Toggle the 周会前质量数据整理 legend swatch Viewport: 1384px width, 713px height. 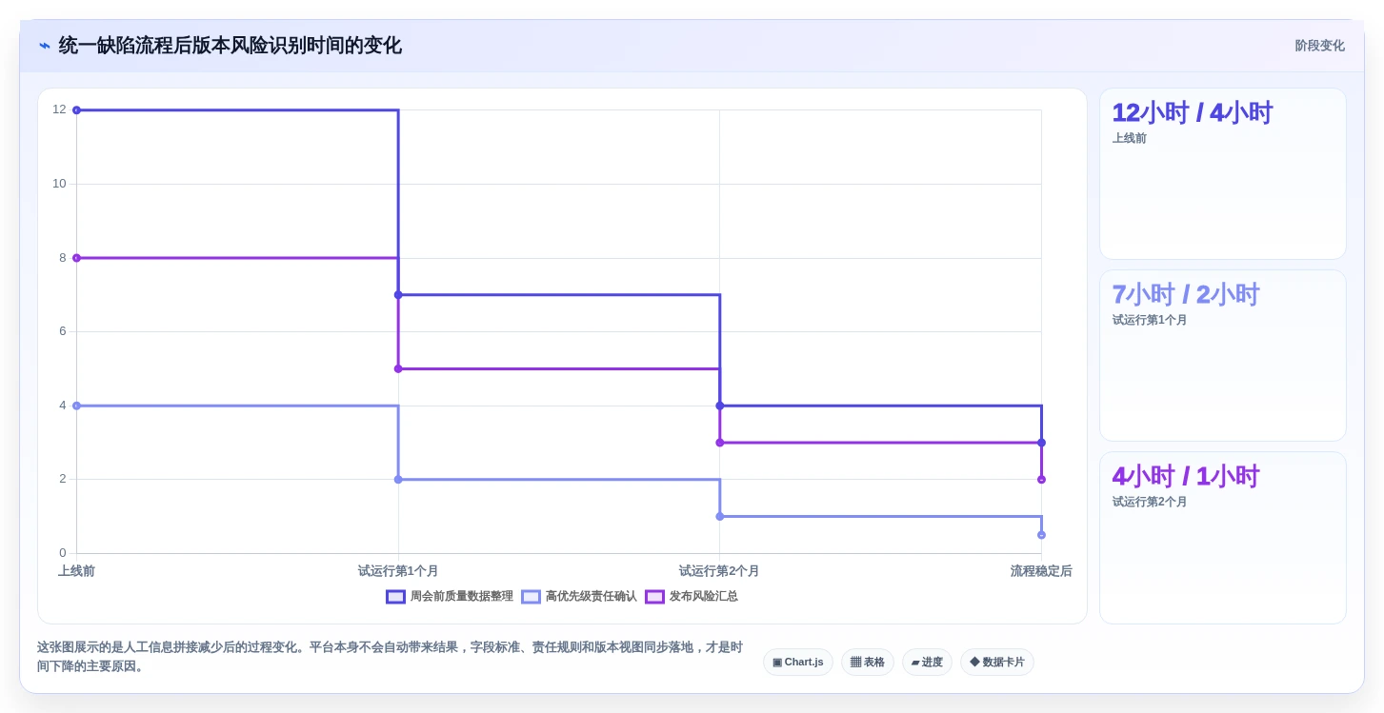(x=395, y=597)
